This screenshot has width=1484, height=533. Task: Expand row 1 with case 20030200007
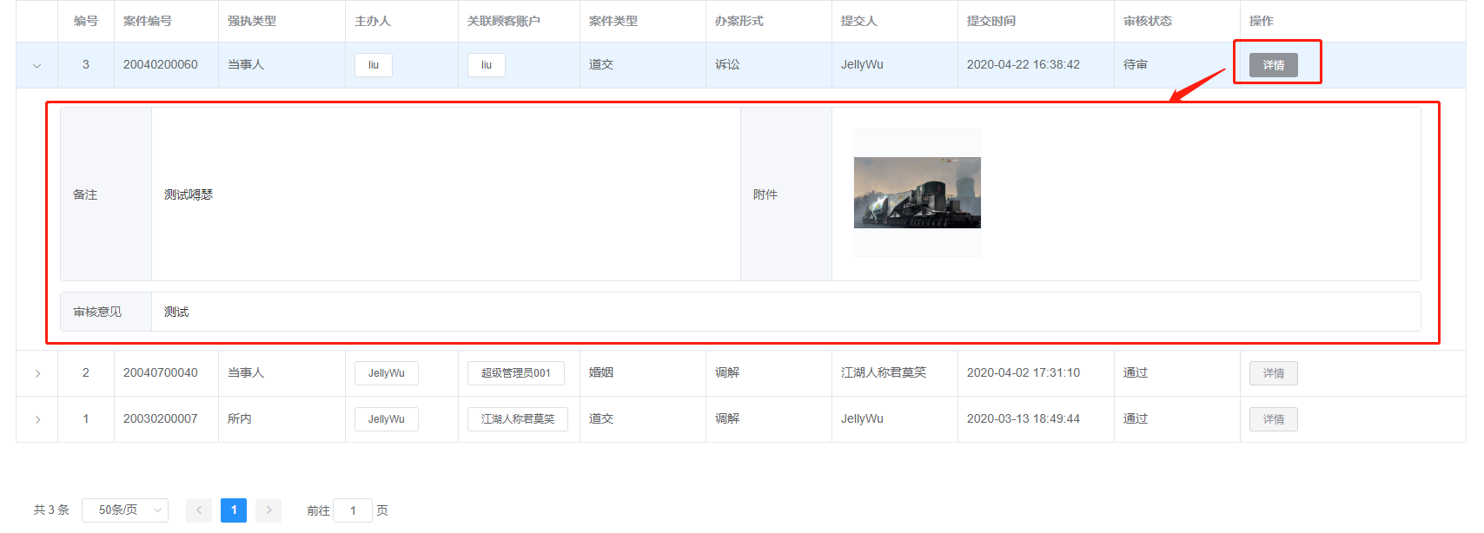point(37,419)
